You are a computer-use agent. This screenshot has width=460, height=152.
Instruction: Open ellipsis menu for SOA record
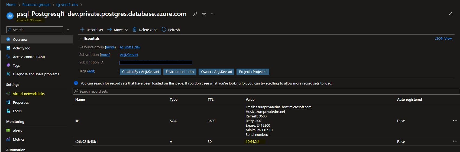click(x=455, y=120)
